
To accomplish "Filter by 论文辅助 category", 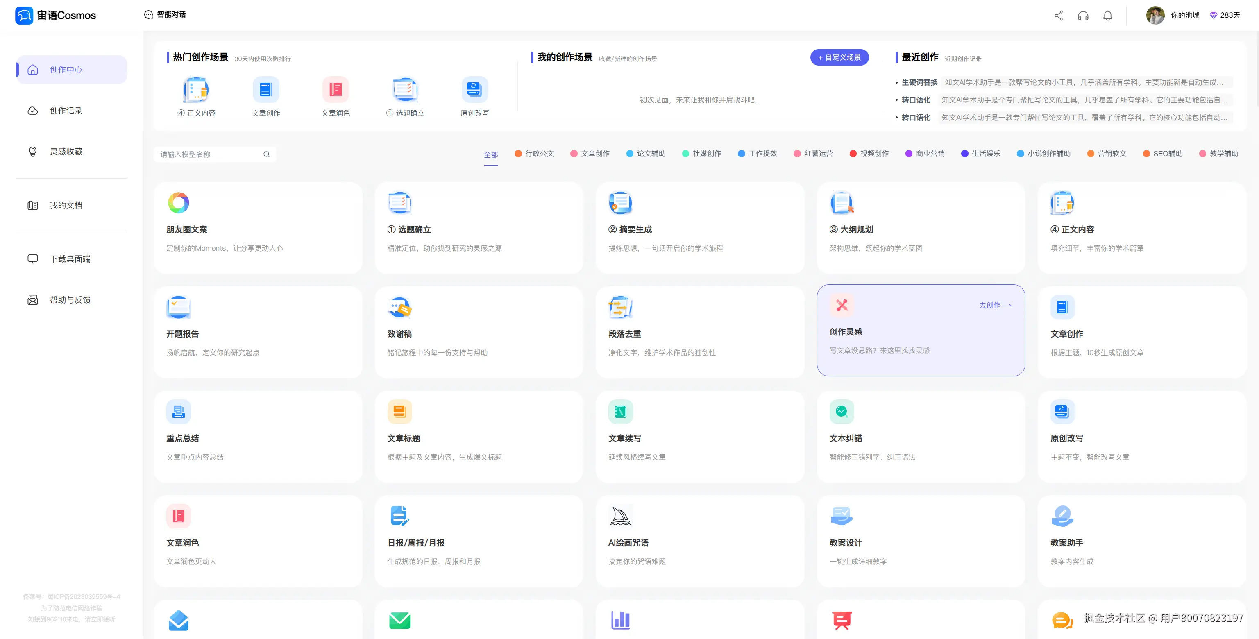I will pos(646,154).
